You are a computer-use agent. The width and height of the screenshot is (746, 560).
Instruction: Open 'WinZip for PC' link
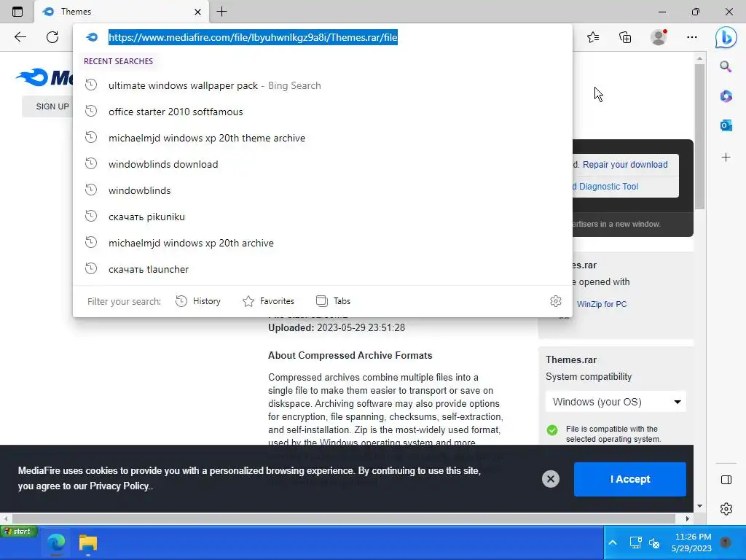click(601, 304)
